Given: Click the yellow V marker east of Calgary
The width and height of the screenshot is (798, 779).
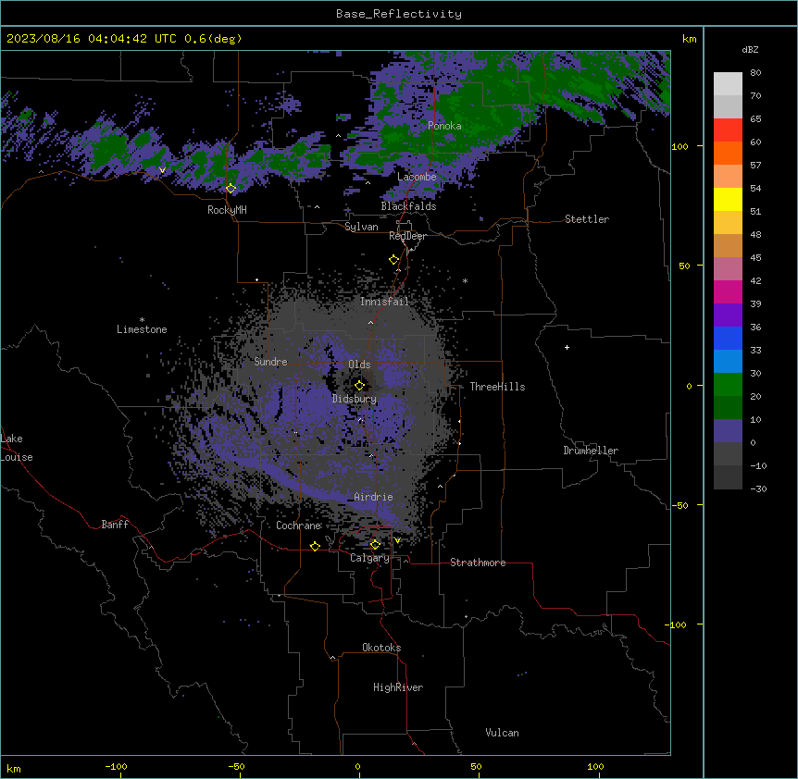Looking at the screenshot, I should (x=397, y=540).
